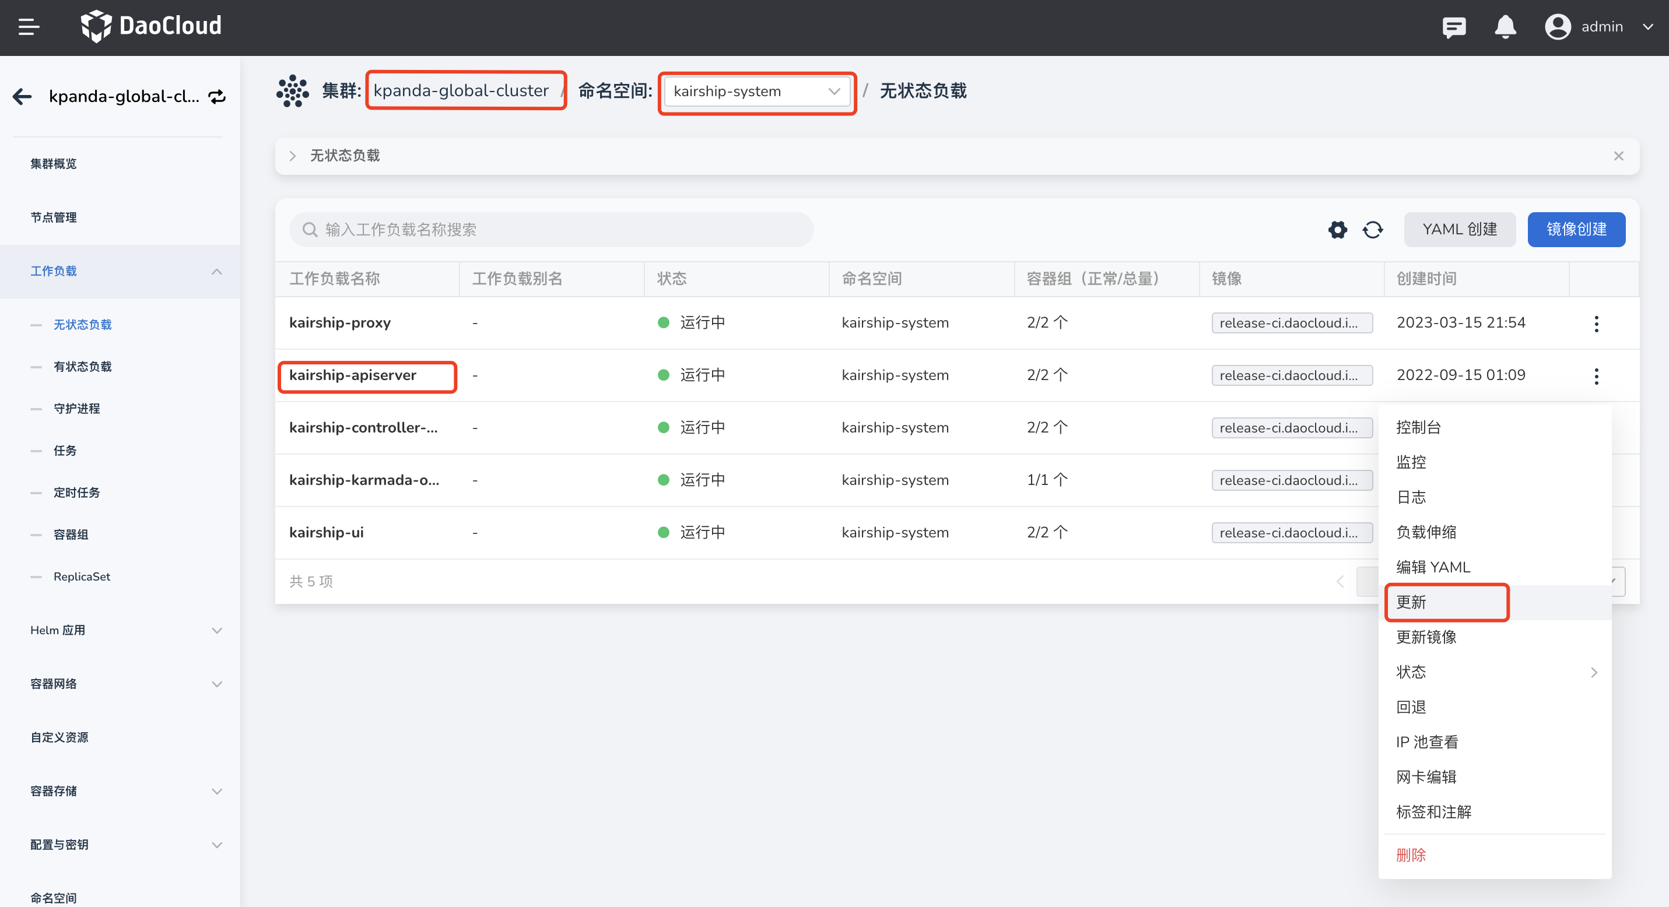Collapse the 工作负载 sidebar section
The width and height of the screenshot is (1669, 907).
click(120, 271)
